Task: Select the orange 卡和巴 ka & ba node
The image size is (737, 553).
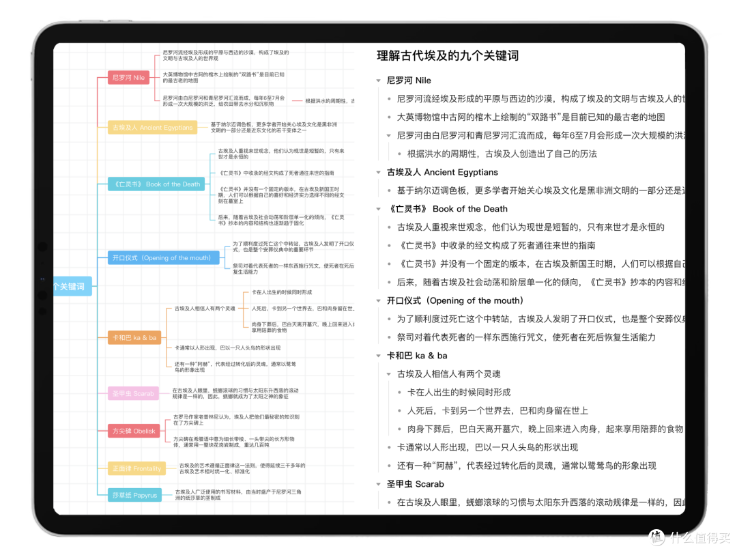Action: (134, 338)
